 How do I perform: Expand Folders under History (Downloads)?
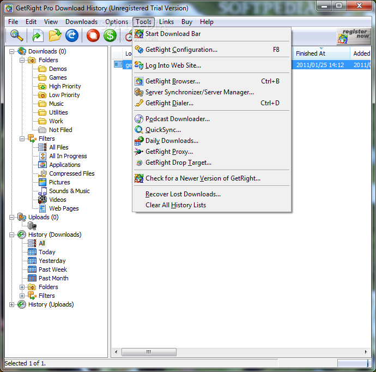[22, 287]
